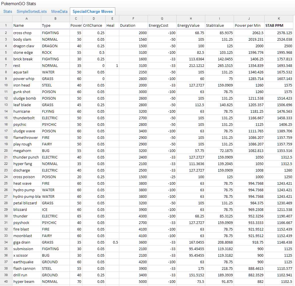
Task: Click the Heal value 1 for rest
Action: (112, 66)
